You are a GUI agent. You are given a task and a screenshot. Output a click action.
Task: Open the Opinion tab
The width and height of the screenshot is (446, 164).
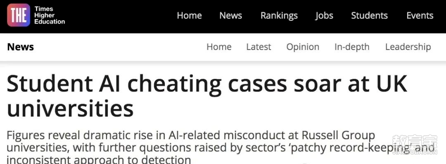pyautogui.click(x=303, y=47)
